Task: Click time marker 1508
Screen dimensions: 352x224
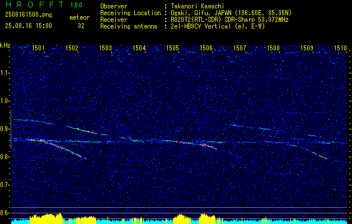Action: pos(273,48)
